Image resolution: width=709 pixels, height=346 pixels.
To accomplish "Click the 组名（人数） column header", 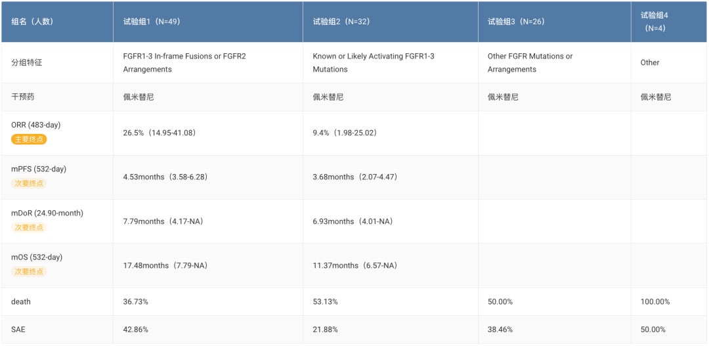I will [x=32, y=21].
